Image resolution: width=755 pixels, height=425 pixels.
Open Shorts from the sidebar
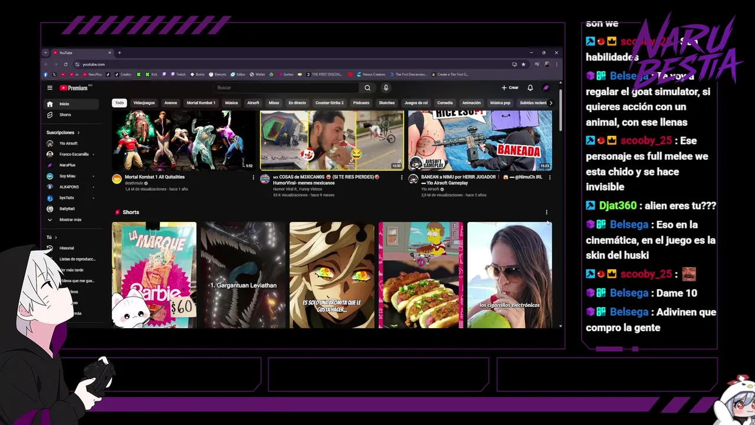(x=72, y=115)
